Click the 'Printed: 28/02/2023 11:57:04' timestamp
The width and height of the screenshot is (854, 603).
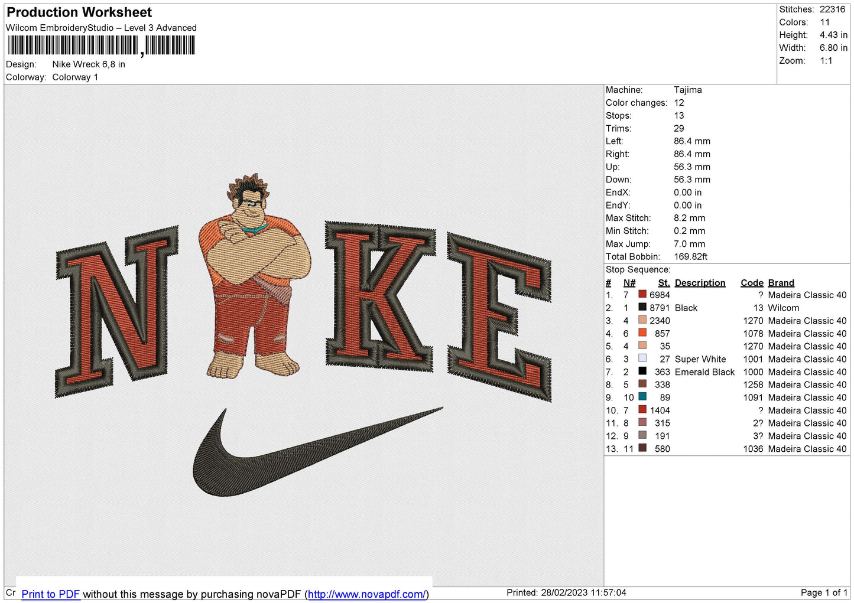(x=566, y=592)
